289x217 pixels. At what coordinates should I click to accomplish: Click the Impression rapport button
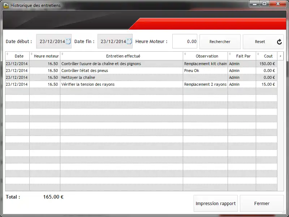click(216, 203)
